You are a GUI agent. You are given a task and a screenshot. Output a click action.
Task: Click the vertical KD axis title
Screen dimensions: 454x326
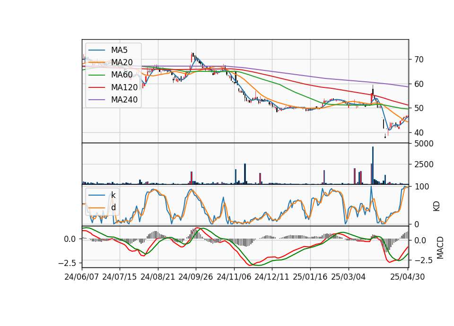[437, 206]
